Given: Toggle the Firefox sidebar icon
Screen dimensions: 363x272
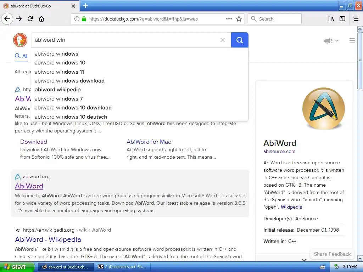Looking at the screenshot, I should pyautogui.click(x=342, y=19).
